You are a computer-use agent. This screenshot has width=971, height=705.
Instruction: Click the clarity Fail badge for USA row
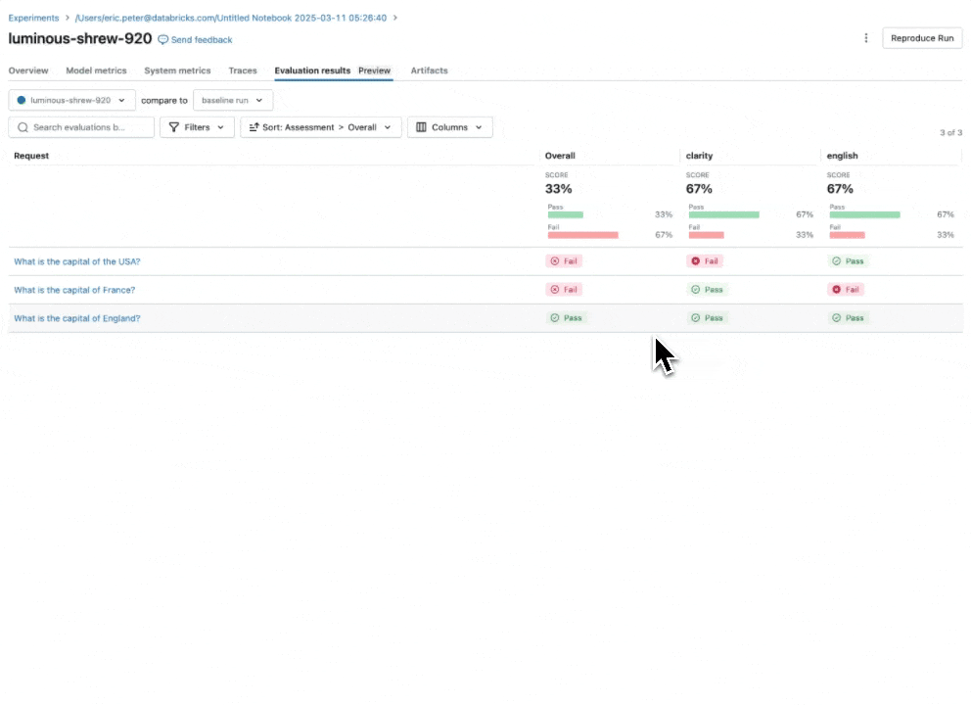click(x=705, y=261)
